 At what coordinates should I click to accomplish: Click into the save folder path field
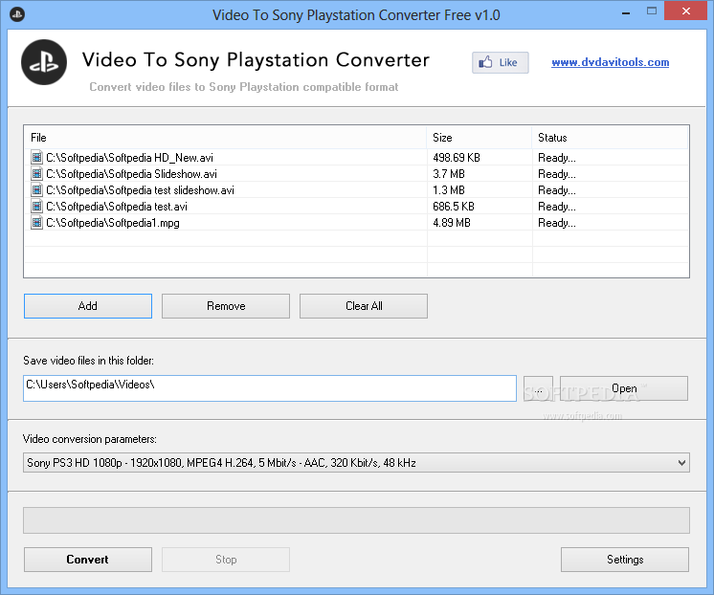[270, 388]
